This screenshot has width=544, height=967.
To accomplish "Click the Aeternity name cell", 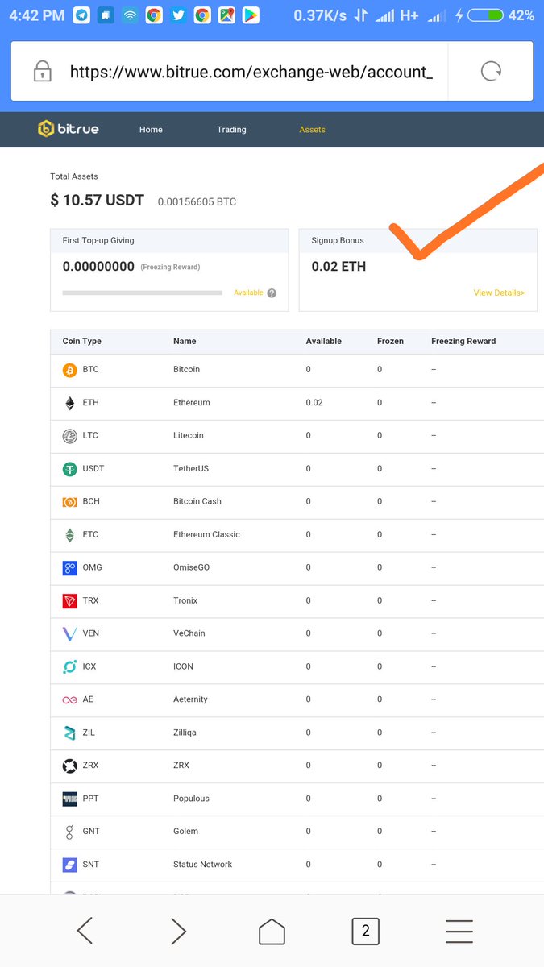I will click(190, 700).
